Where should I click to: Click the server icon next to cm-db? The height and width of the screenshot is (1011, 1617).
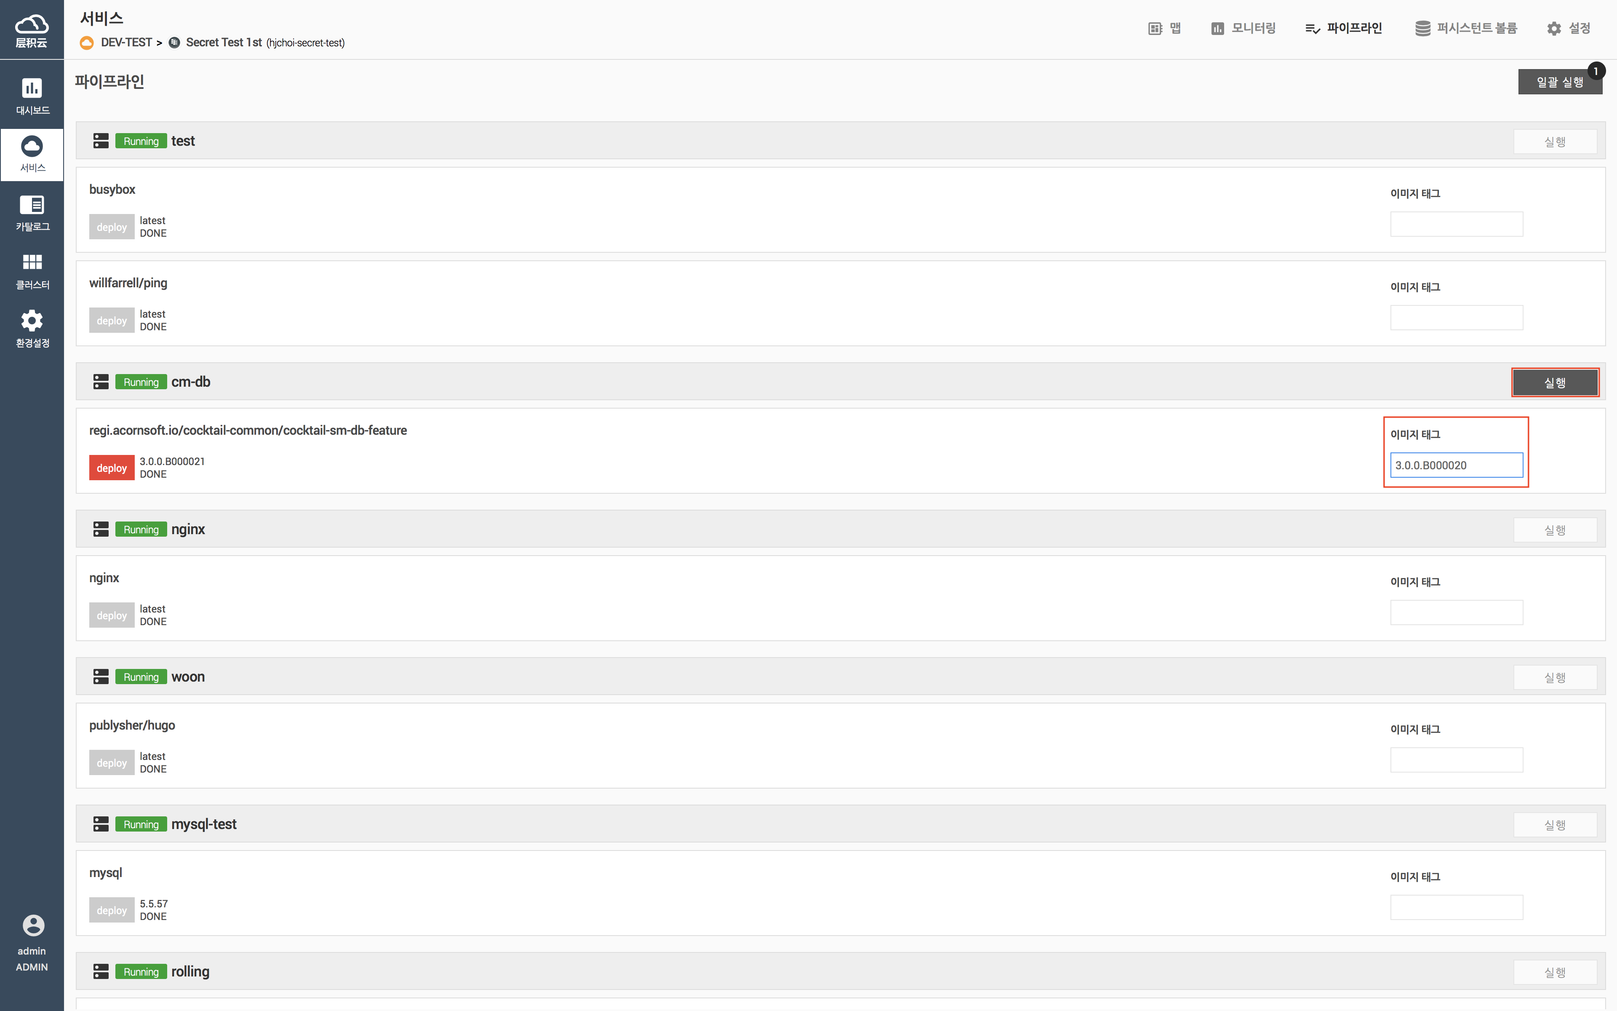click(101, 382)
